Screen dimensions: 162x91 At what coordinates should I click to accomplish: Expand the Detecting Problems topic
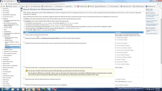(x=3, y=50)
